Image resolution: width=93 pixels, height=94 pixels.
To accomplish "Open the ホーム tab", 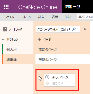I will [27, 17].
